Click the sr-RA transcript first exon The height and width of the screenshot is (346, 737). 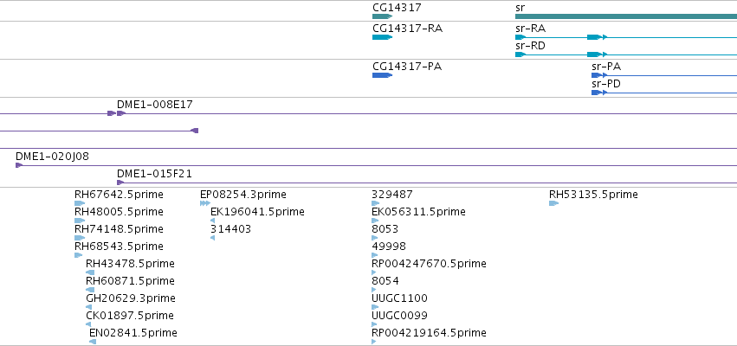[x=520, y=37]
